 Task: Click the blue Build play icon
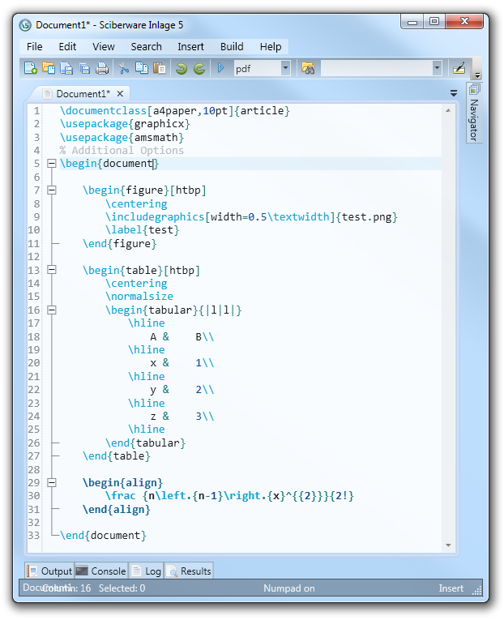point(220,68)
